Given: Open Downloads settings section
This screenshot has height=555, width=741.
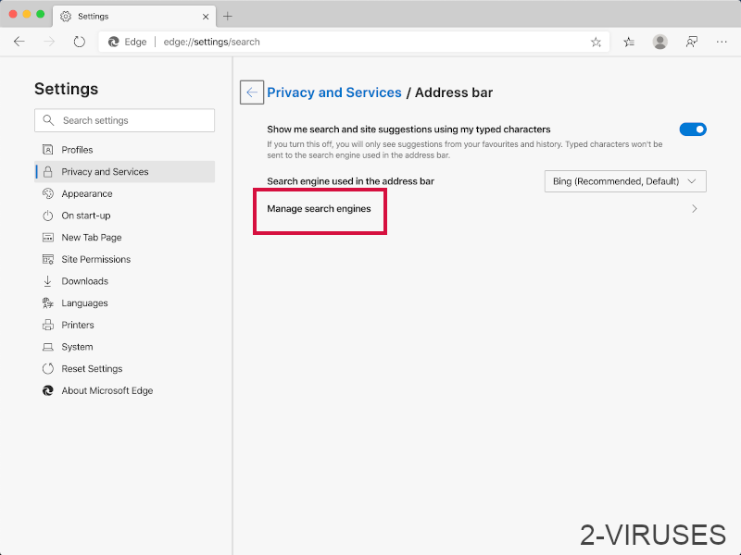Looking at the screenshot, I should tap(125, 281).
